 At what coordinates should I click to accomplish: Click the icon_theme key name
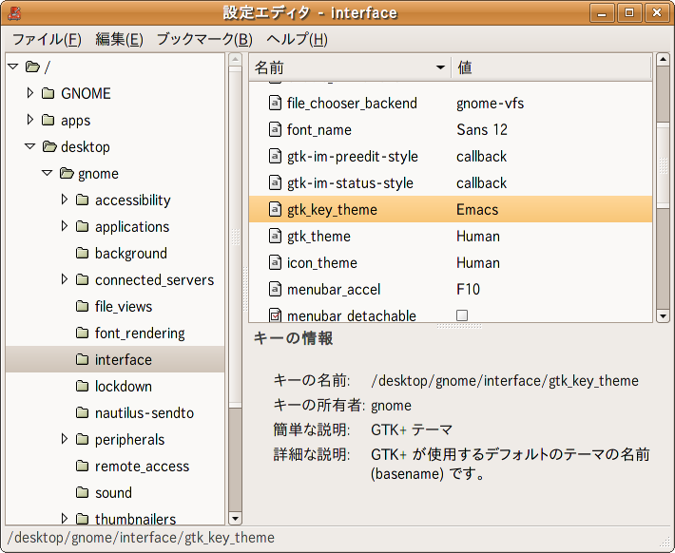click(322, 262)
